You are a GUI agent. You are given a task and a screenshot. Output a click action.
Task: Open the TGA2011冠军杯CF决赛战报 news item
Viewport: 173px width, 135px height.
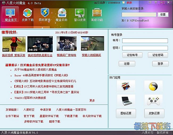point(30,98)
